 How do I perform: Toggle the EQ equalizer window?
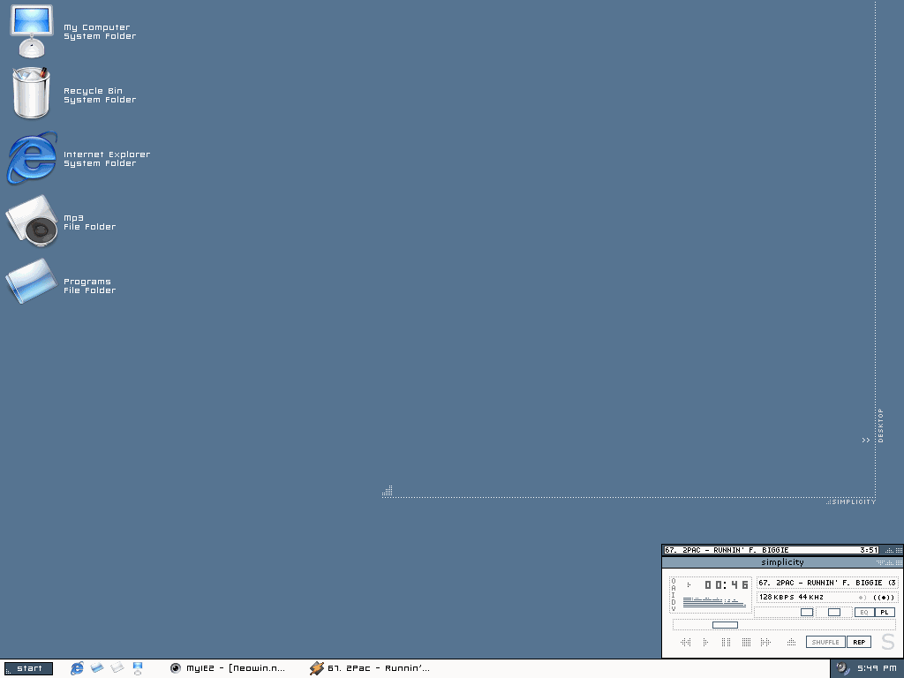click(863, 612)
